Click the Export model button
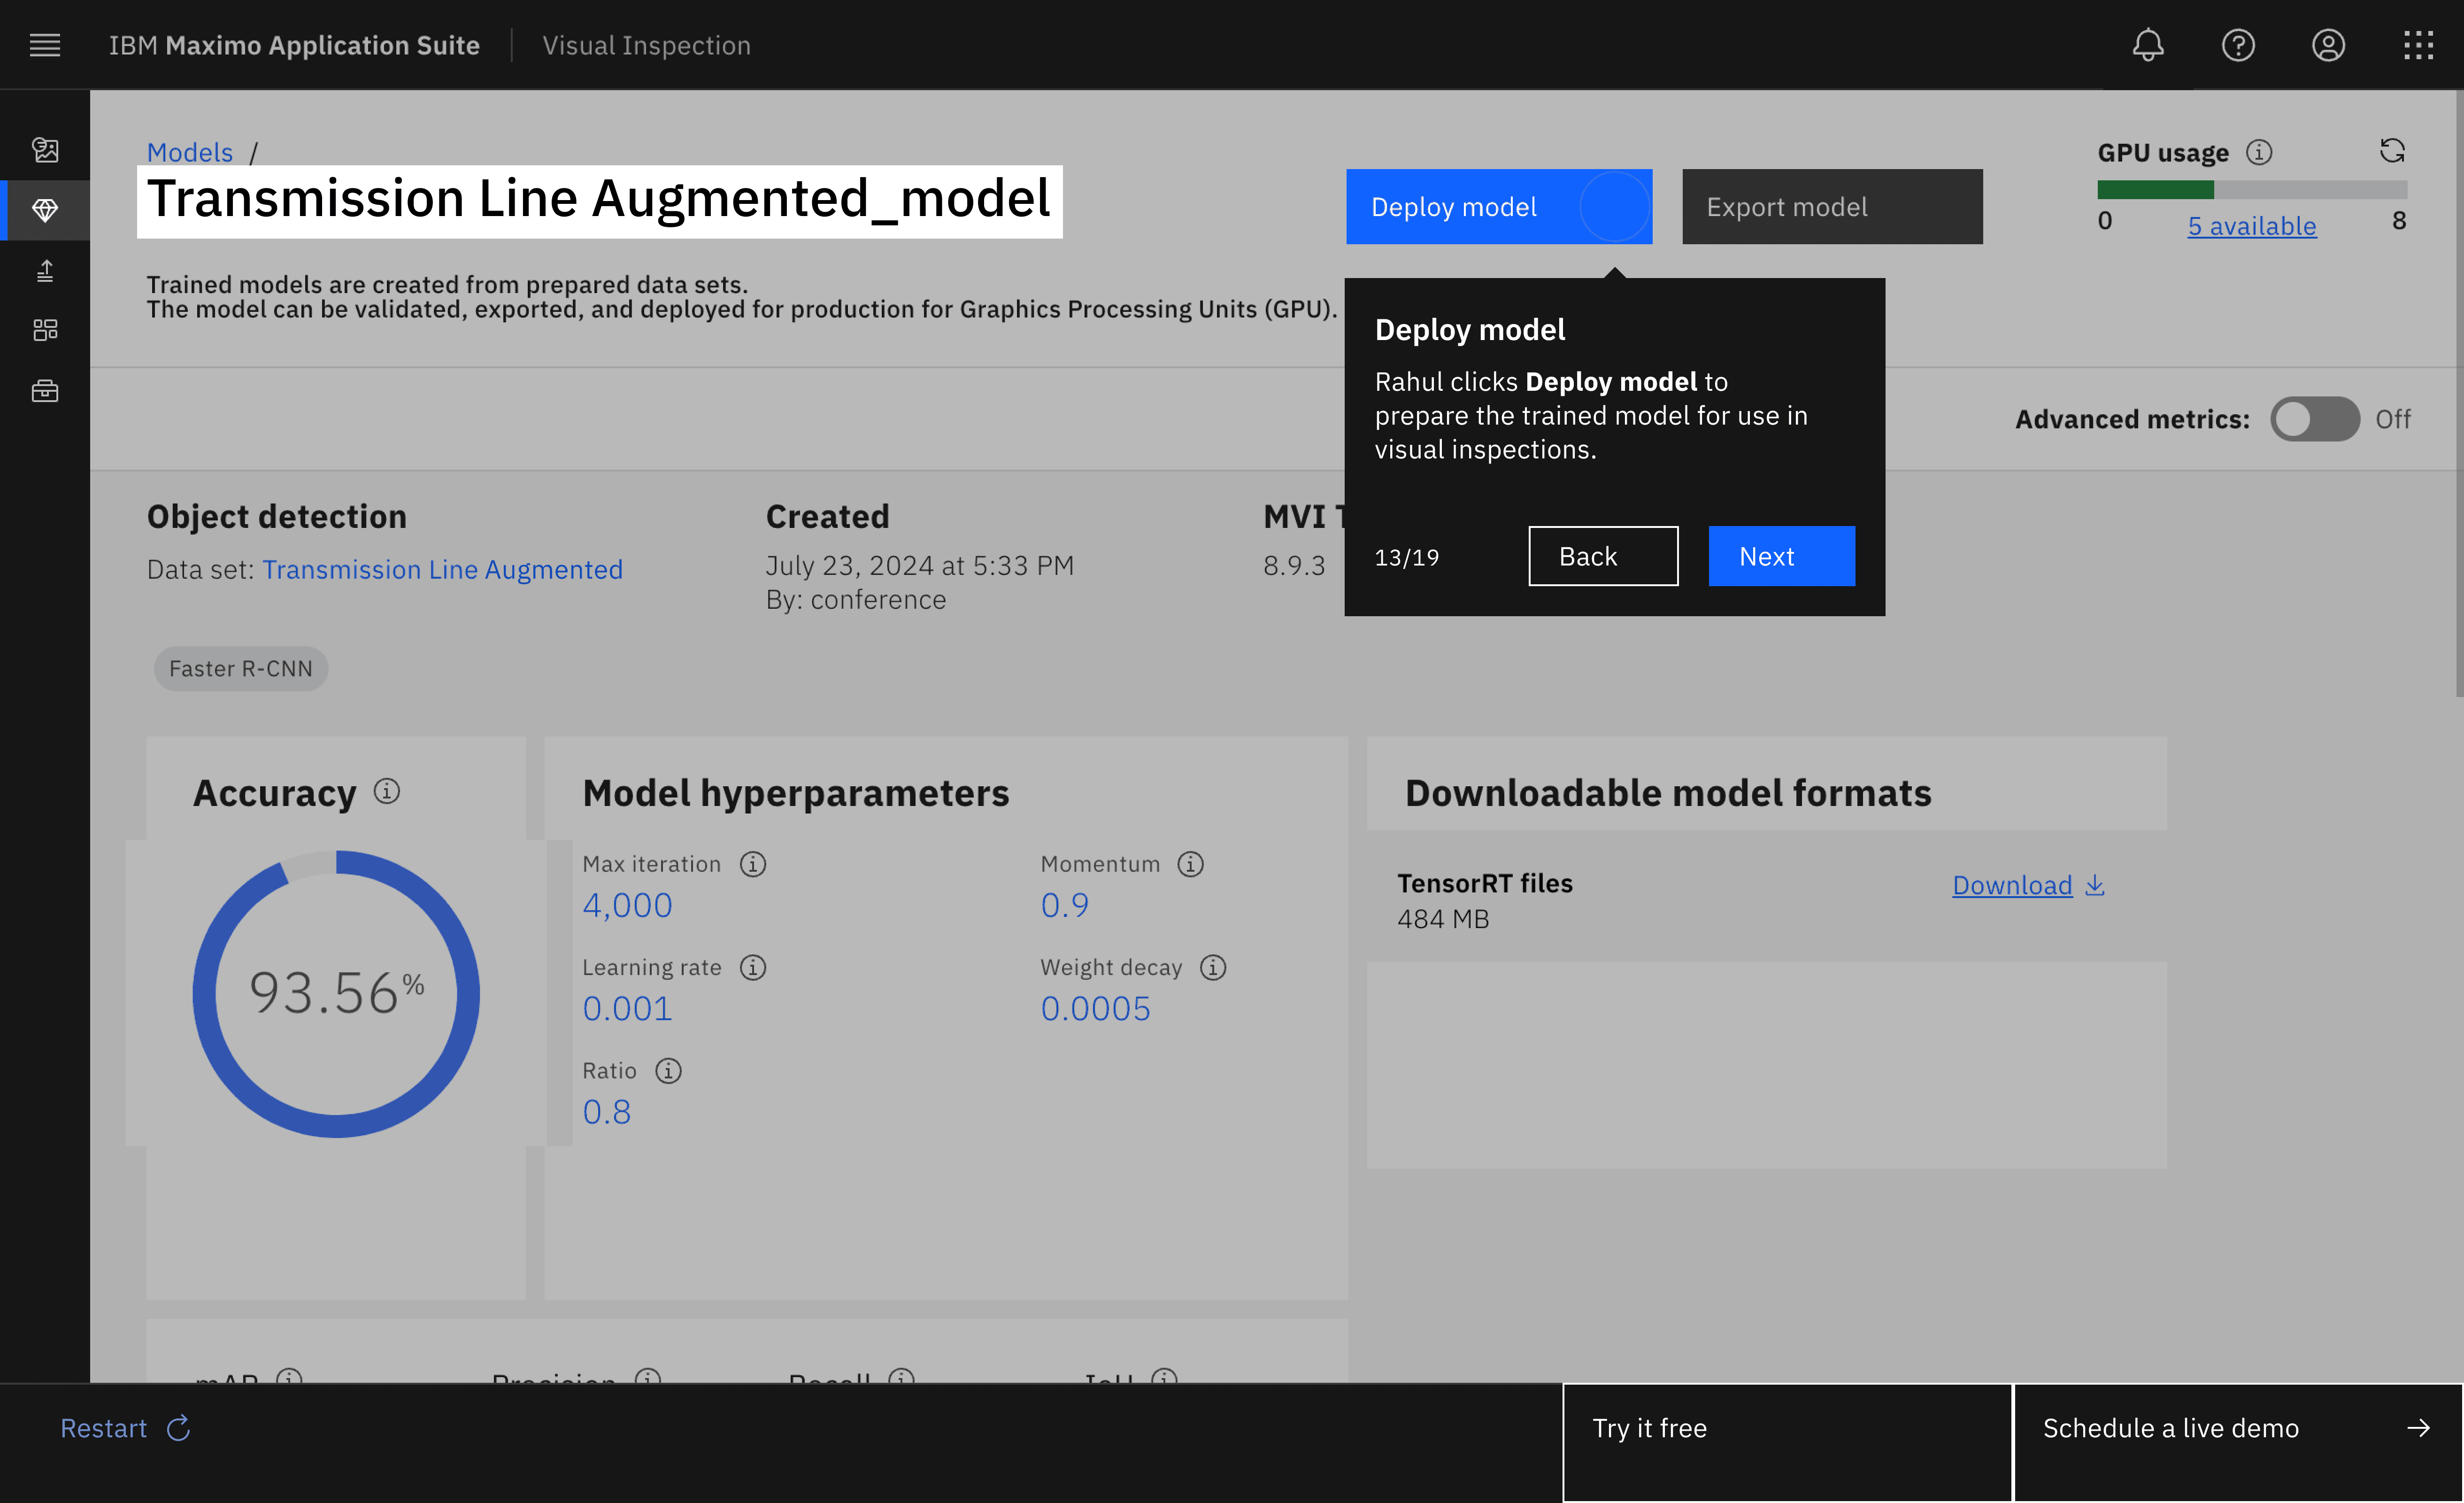 pos(1831,206)
